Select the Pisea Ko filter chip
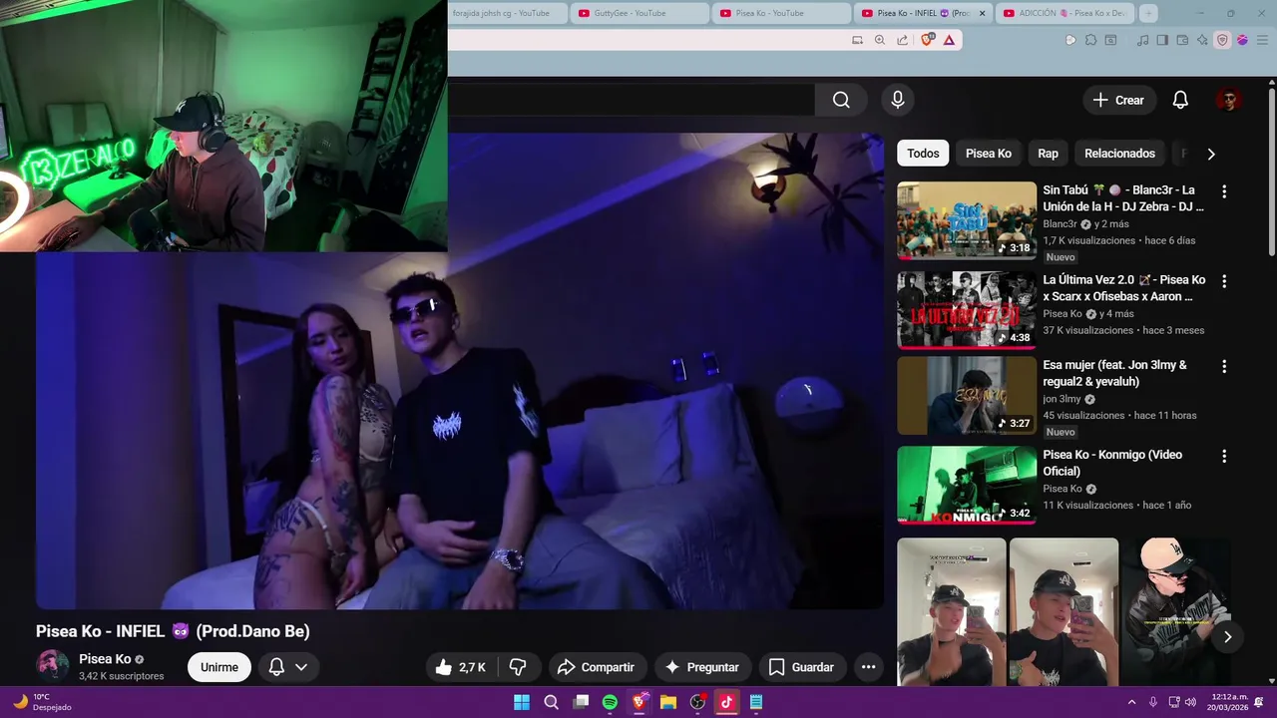Image resolution: width=1277 pixels, height=718 pixels. (x=989, y=154)
